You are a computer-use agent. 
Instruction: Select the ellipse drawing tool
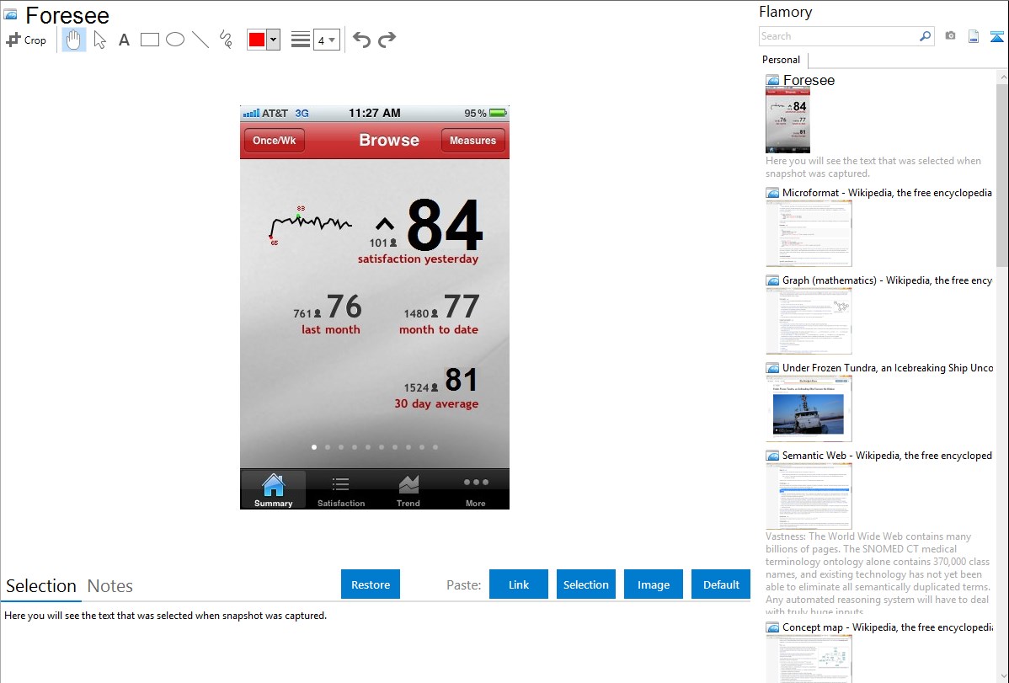point(175,40)
